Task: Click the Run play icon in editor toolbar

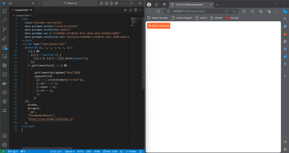Action: click(125, 10)
